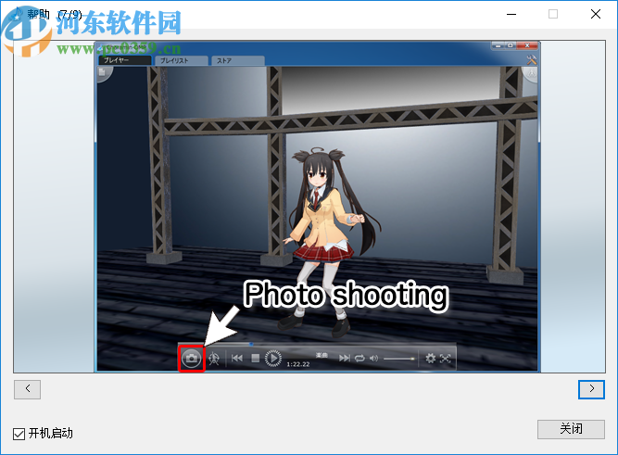Click the round character icon at image top-right
This screenshot has height=455, width=618.
click(531, 73)
